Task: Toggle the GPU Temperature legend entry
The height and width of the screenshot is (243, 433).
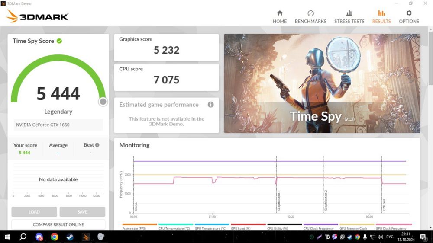Action: [212, 227]
